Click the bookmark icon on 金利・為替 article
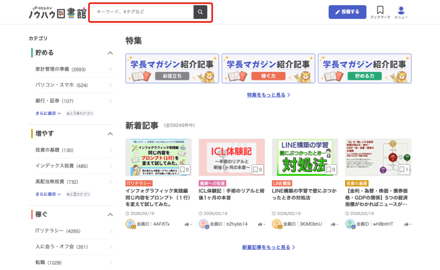The height and width of the screenshot is (270, 440). 403,169
